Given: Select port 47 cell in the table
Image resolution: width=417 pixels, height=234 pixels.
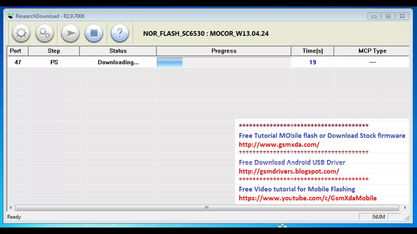Looking at the screenshot, I should (18, 62).
